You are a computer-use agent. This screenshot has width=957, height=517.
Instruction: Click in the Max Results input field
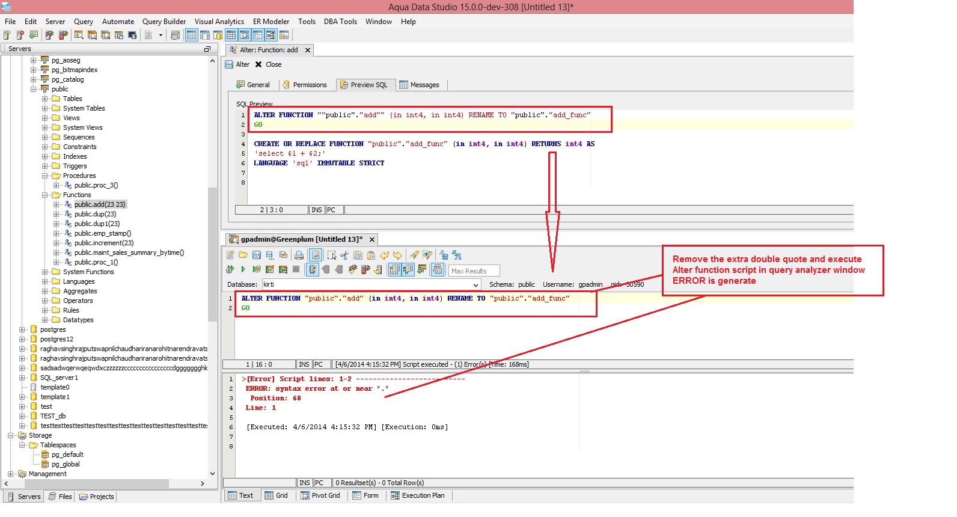(474, 271)
